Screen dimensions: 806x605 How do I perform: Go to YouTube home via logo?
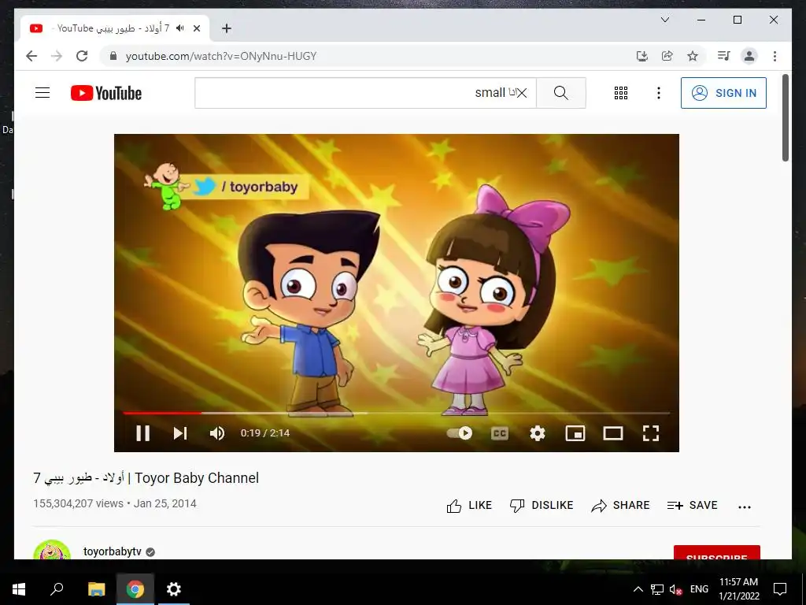[x=106, y=93]
